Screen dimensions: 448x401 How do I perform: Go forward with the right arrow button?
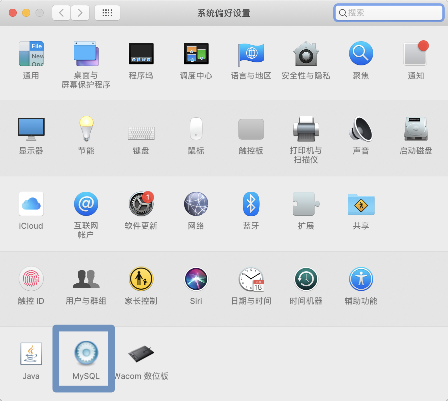coord(80,13)
